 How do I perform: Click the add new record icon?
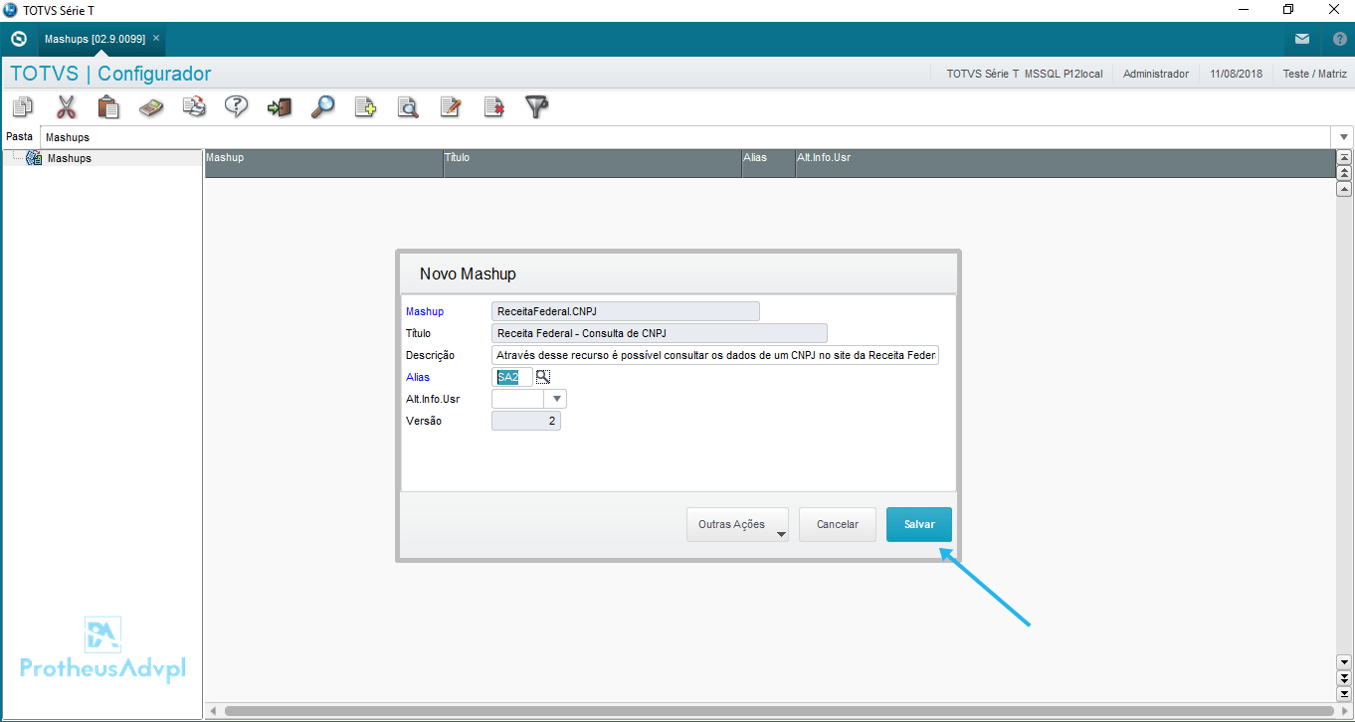point(365,106)
